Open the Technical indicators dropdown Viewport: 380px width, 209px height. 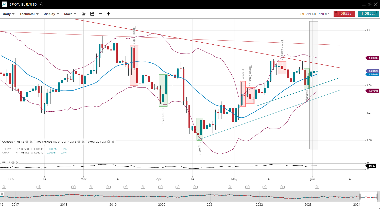(x=29, y=14)
